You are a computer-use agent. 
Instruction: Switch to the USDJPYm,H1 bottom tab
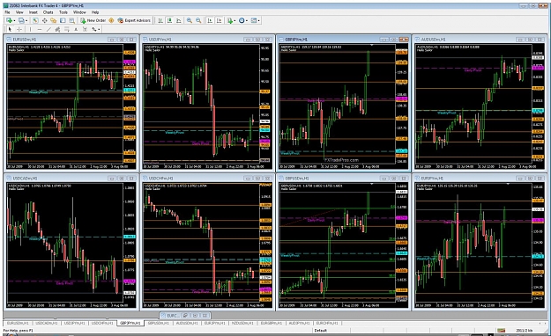tap(75, 323)
